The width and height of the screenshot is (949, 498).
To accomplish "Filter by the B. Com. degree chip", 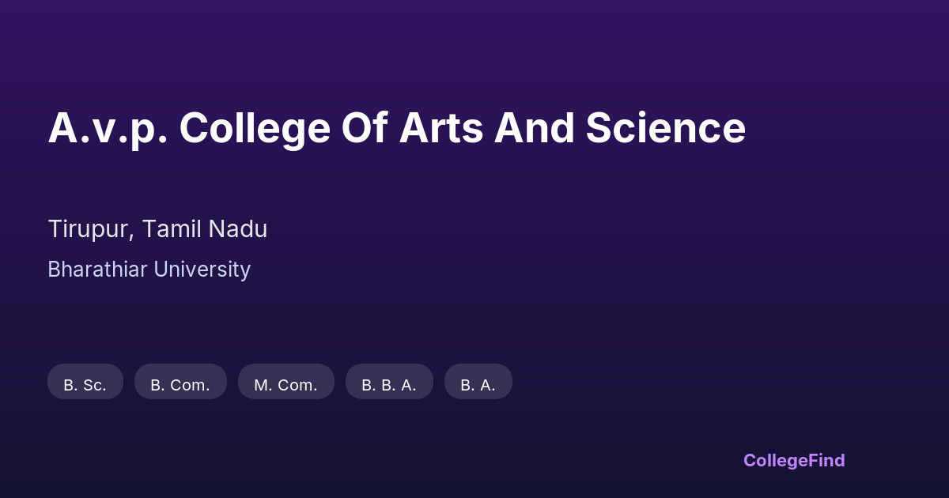I will [180, 382].
